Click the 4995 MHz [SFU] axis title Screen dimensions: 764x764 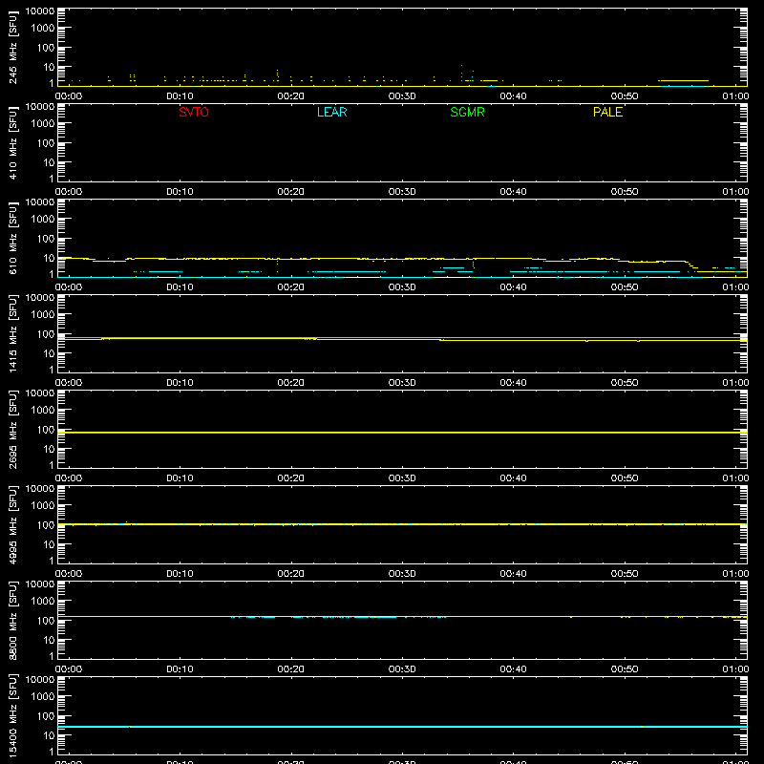point(12,524)
